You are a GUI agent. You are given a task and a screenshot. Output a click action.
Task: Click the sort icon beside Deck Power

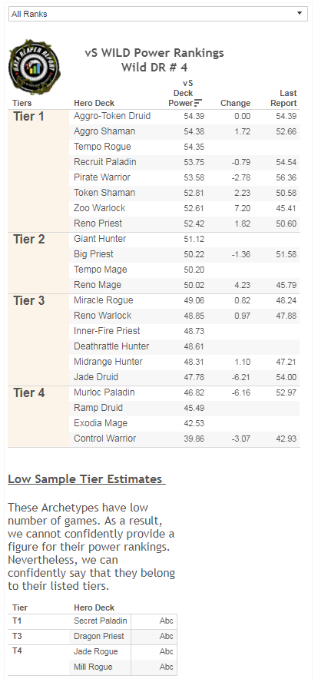[x=198, y=103]
